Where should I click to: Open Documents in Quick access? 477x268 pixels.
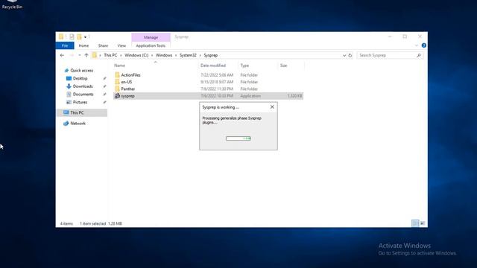tap(83, 95)
